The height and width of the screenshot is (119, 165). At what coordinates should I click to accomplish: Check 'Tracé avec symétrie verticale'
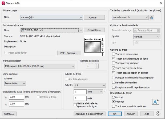(x=114, y=106)
